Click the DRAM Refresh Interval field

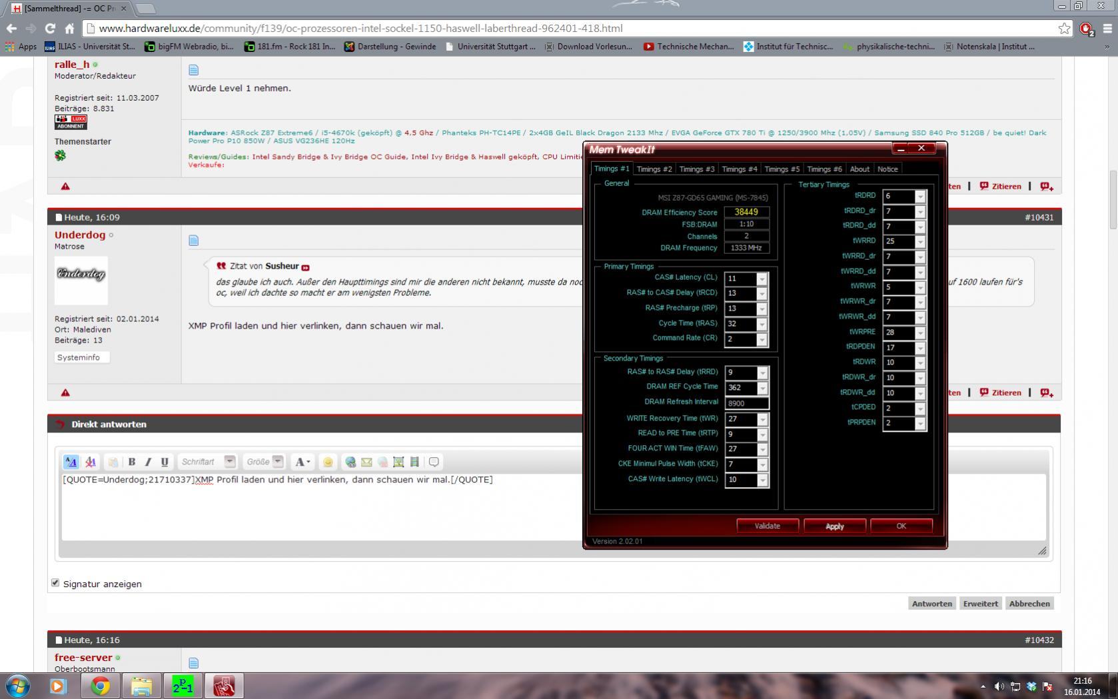click(746, 402)
